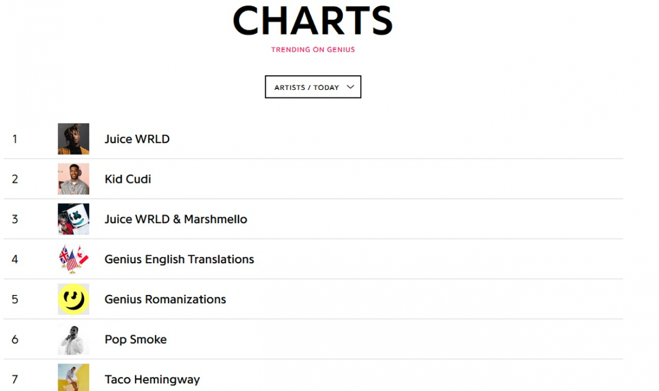Click Kid Cudi's profile picture
This screenshot has height=391, width=659.
[x=74, y=179]
